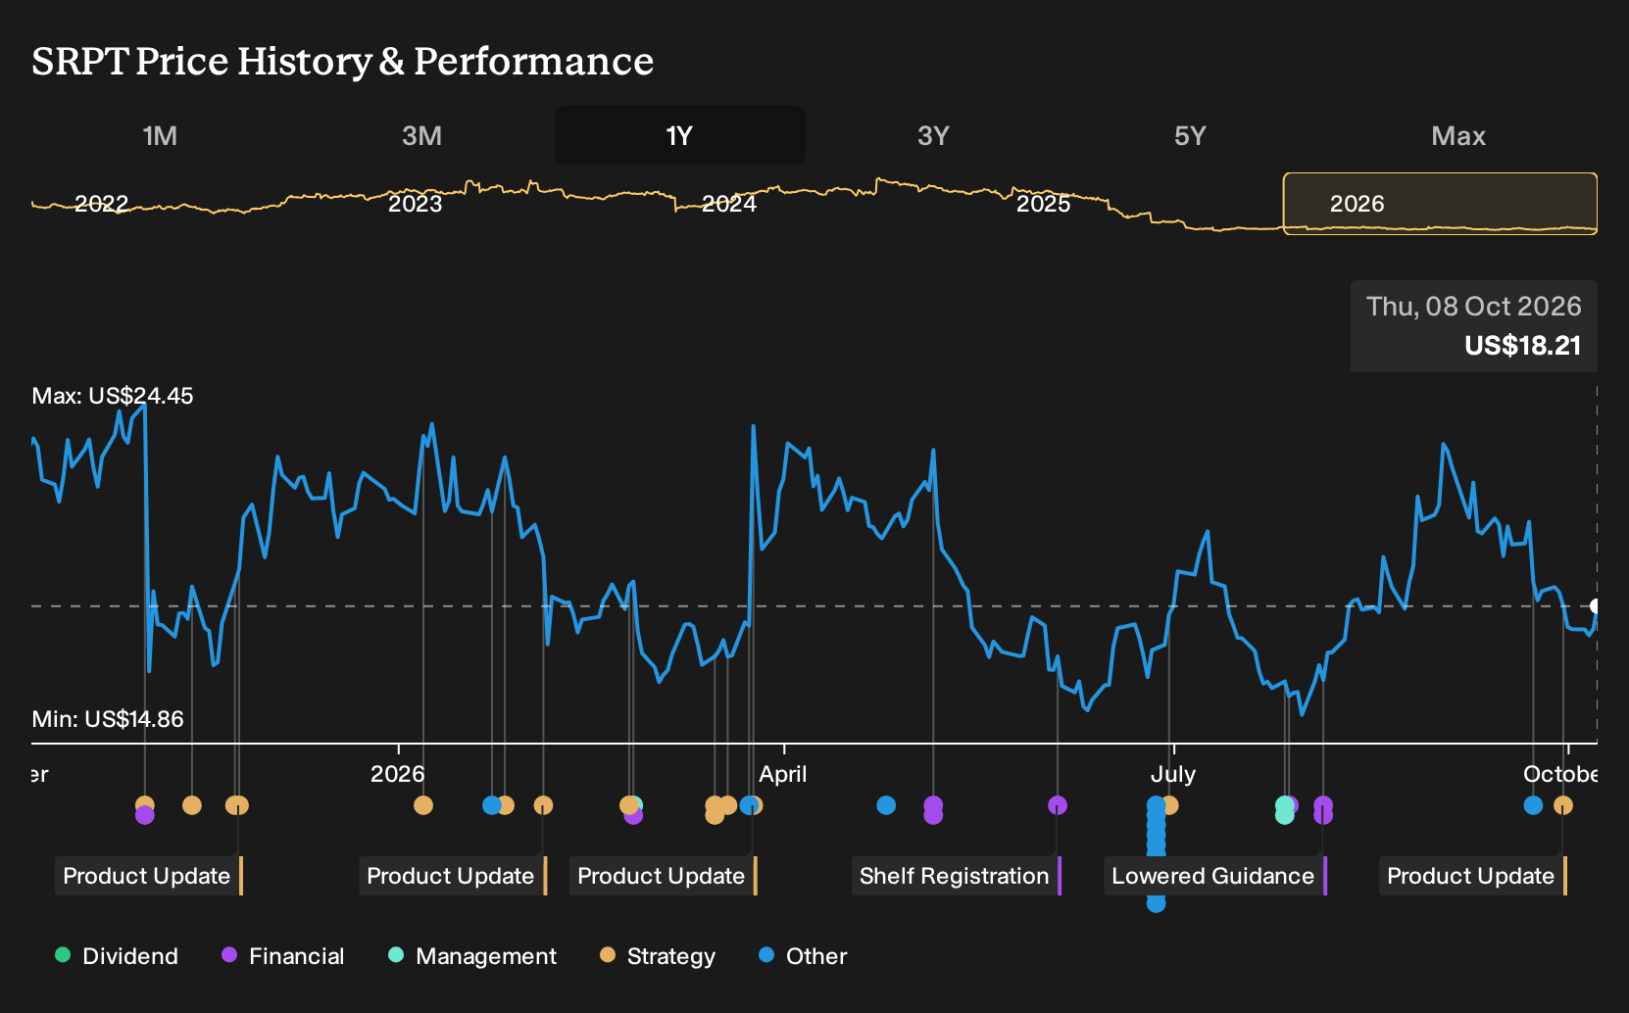Toggle the Strategy legend filter
Viewport: 1629px width, 1013px height.
[657, 956]
